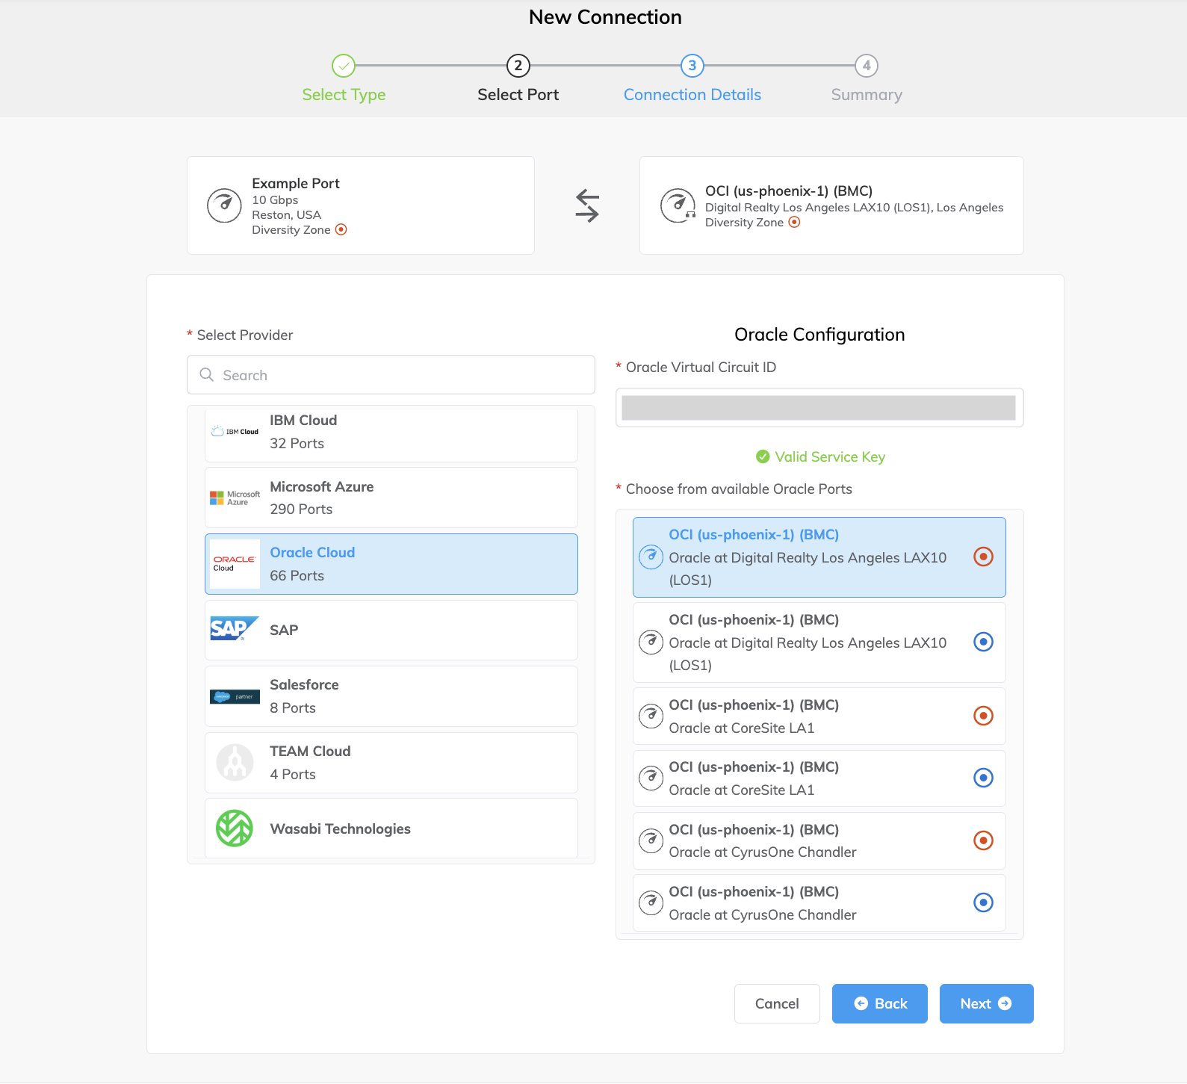Click the Cancel button
This screenshot has width=1187, height=1084.
click(x=777, y=1003)
